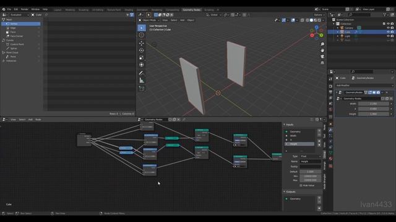Collapse the Collection in outliner
396x222 pixels.
334,23
